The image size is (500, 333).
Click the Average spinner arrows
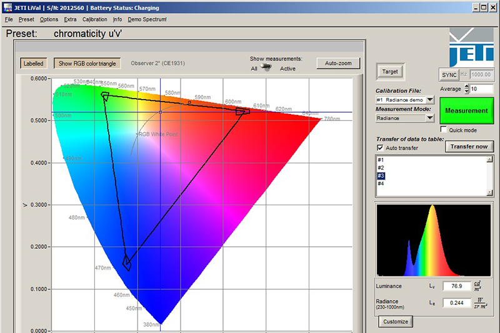tap(466, 89)
